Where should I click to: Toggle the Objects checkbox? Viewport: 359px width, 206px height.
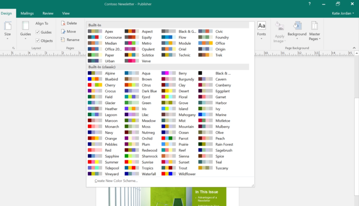[x=38, y=41]
